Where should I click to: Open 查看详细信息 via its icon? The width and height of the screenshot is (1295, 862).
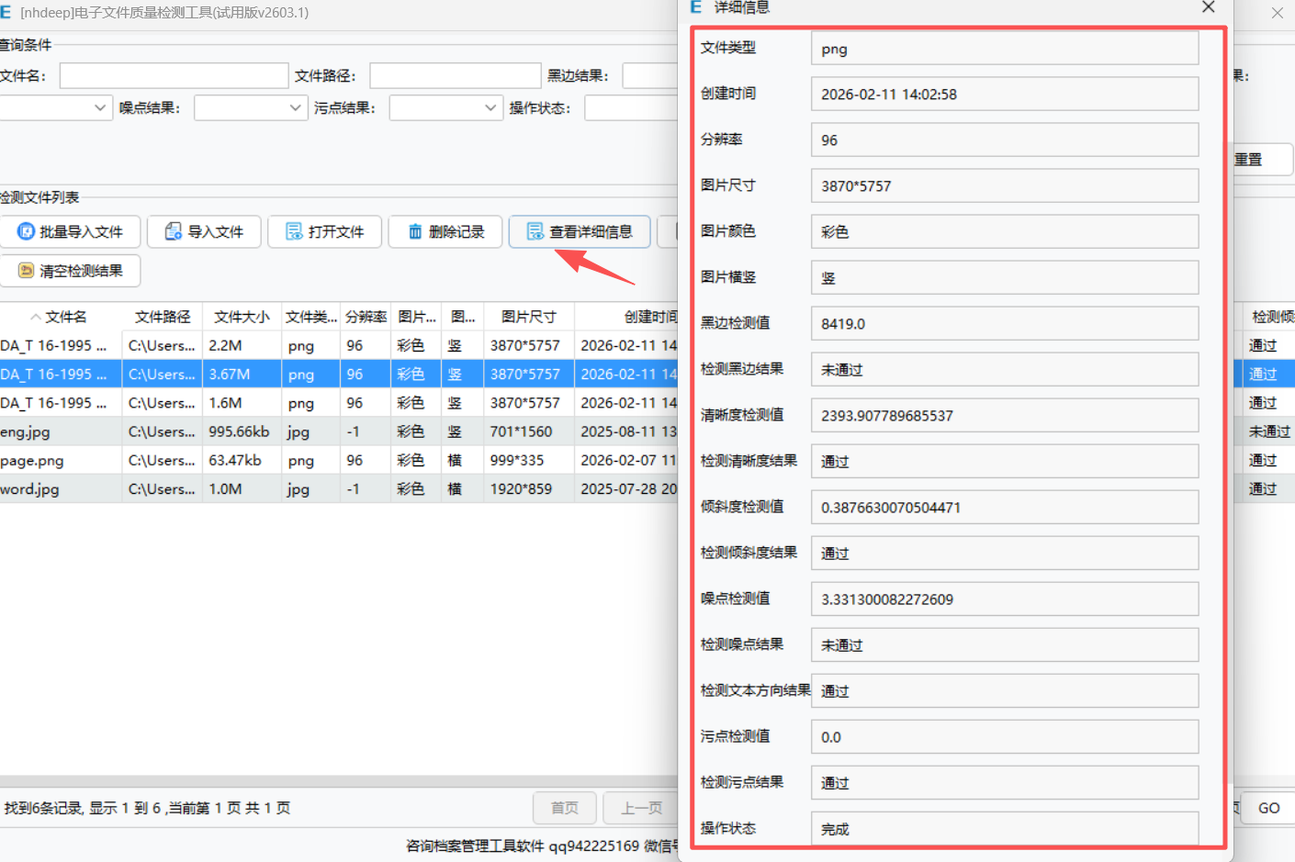tap(535, 232)
